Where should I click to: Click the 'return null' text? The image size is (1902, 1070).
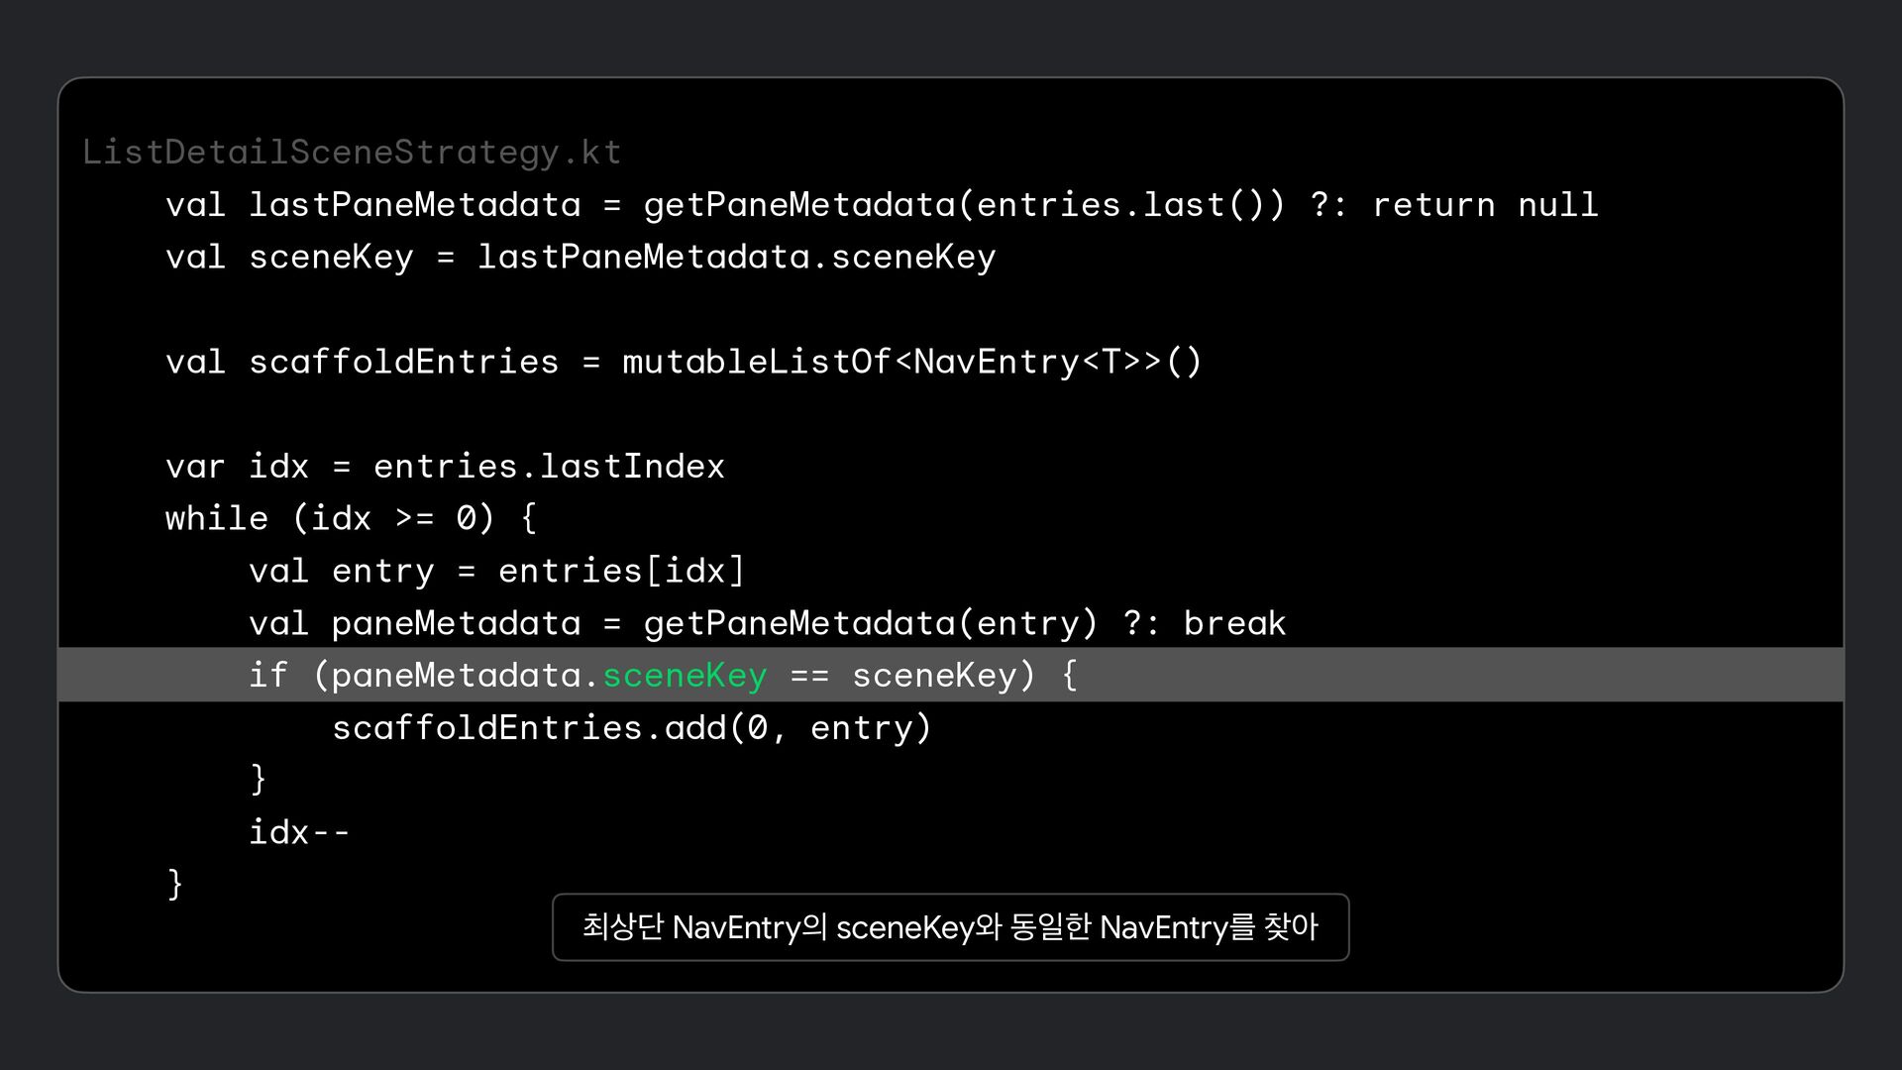(x=1484, y=205)
